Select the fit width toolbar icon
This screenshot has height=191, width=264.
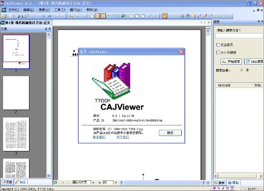[x=97, y=16]
